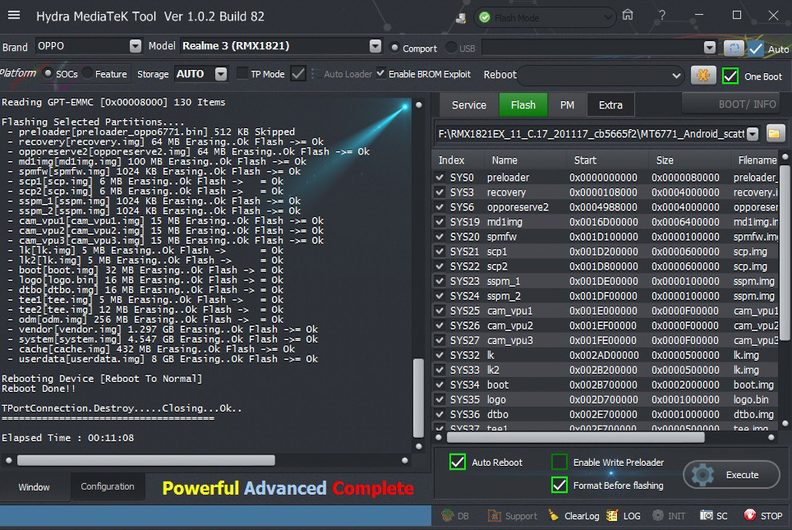Uncheck the SYS0 preloader partition
The height and width of the screenshot is (530, 792).
coord(440,177)
